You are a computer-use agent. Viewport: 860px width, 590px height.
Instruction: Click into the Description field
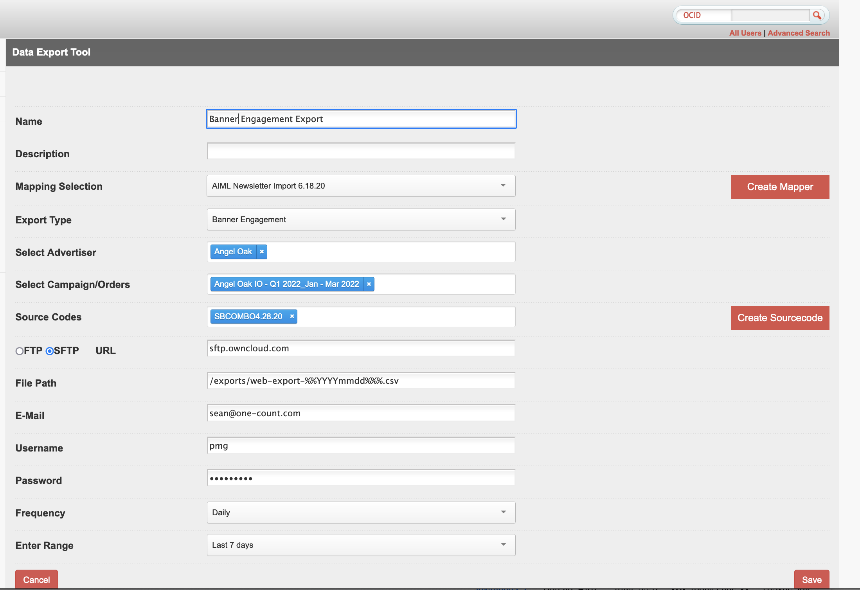(x=361, y=151)
